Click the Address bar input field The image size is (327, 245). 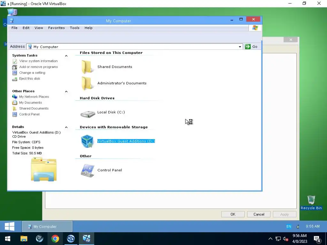[134, 47]
